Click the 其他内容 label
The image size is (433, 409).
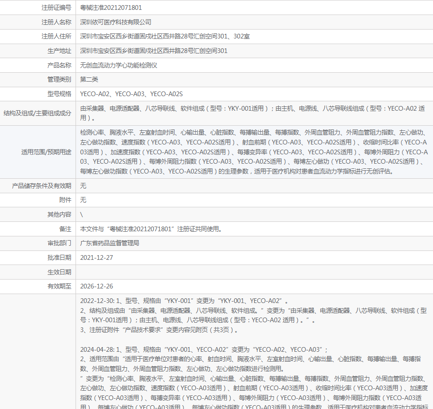(x=60, y=214)
